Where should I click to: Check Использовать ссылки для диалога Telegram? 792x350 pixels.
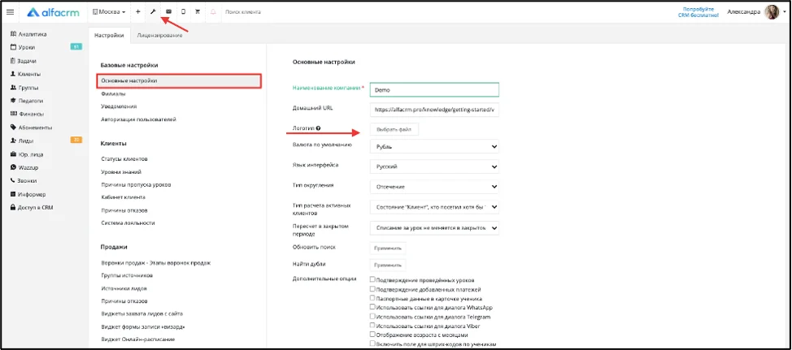[372, 316]
